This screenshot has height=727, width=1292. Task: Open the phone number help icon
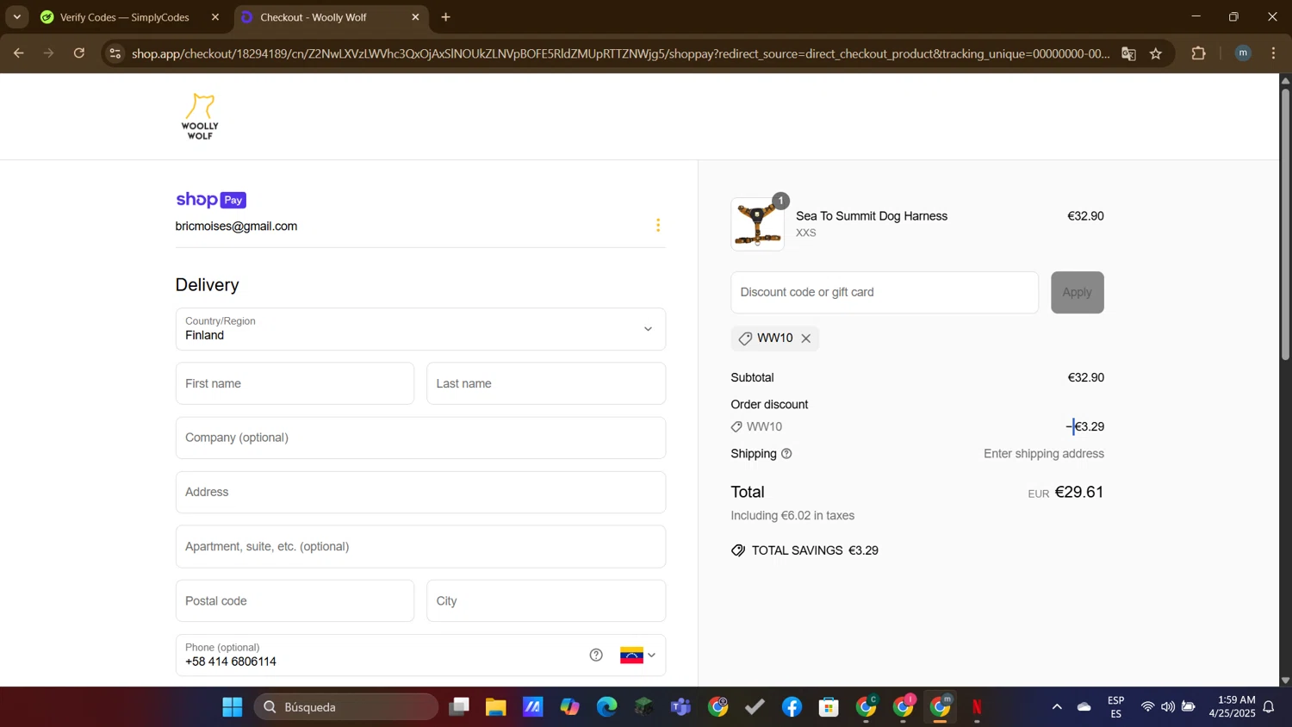coord(596,655)
